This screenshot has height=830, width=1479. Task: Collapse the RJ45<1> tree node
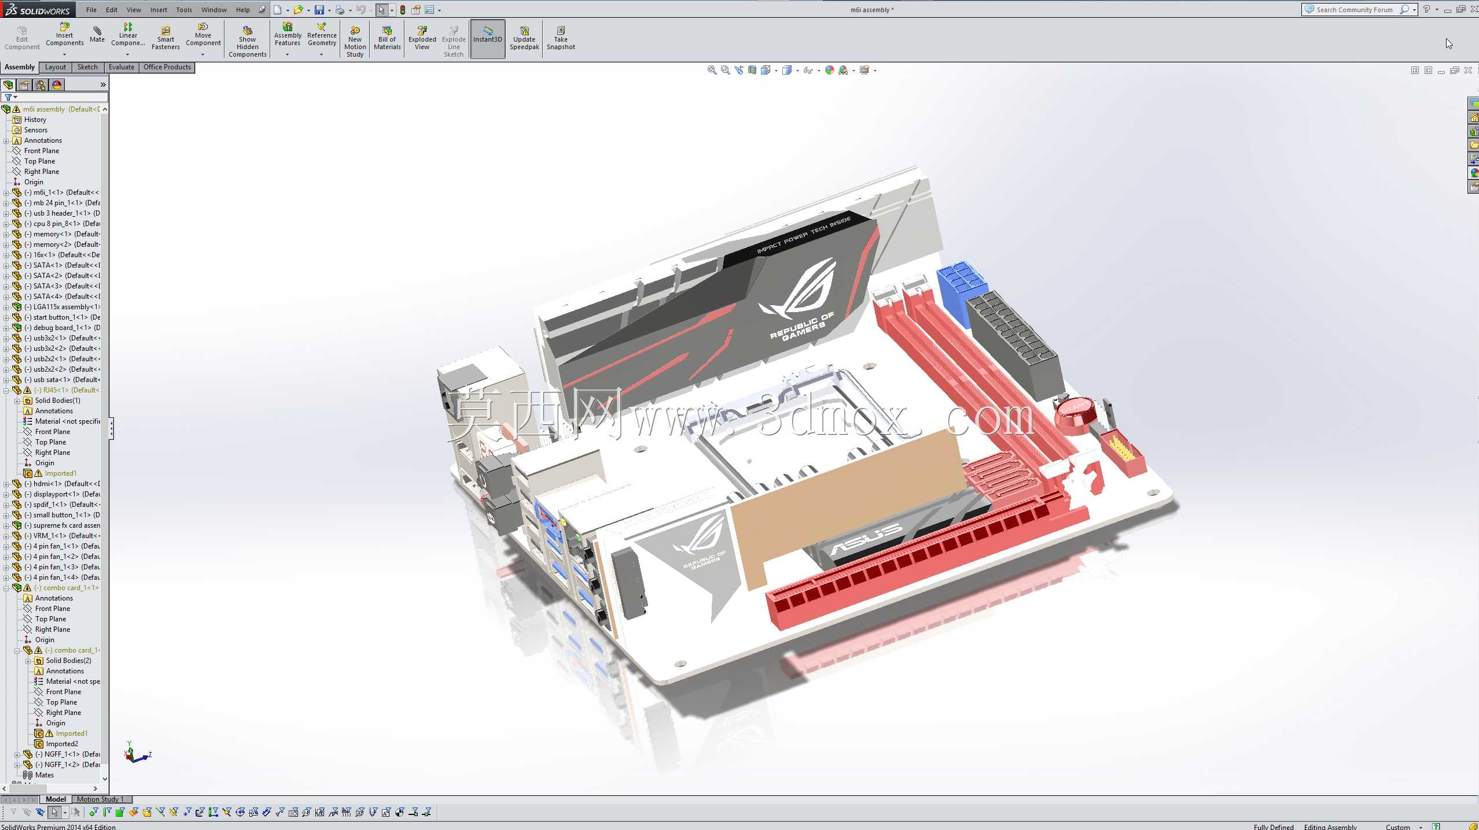click(6, 390)
